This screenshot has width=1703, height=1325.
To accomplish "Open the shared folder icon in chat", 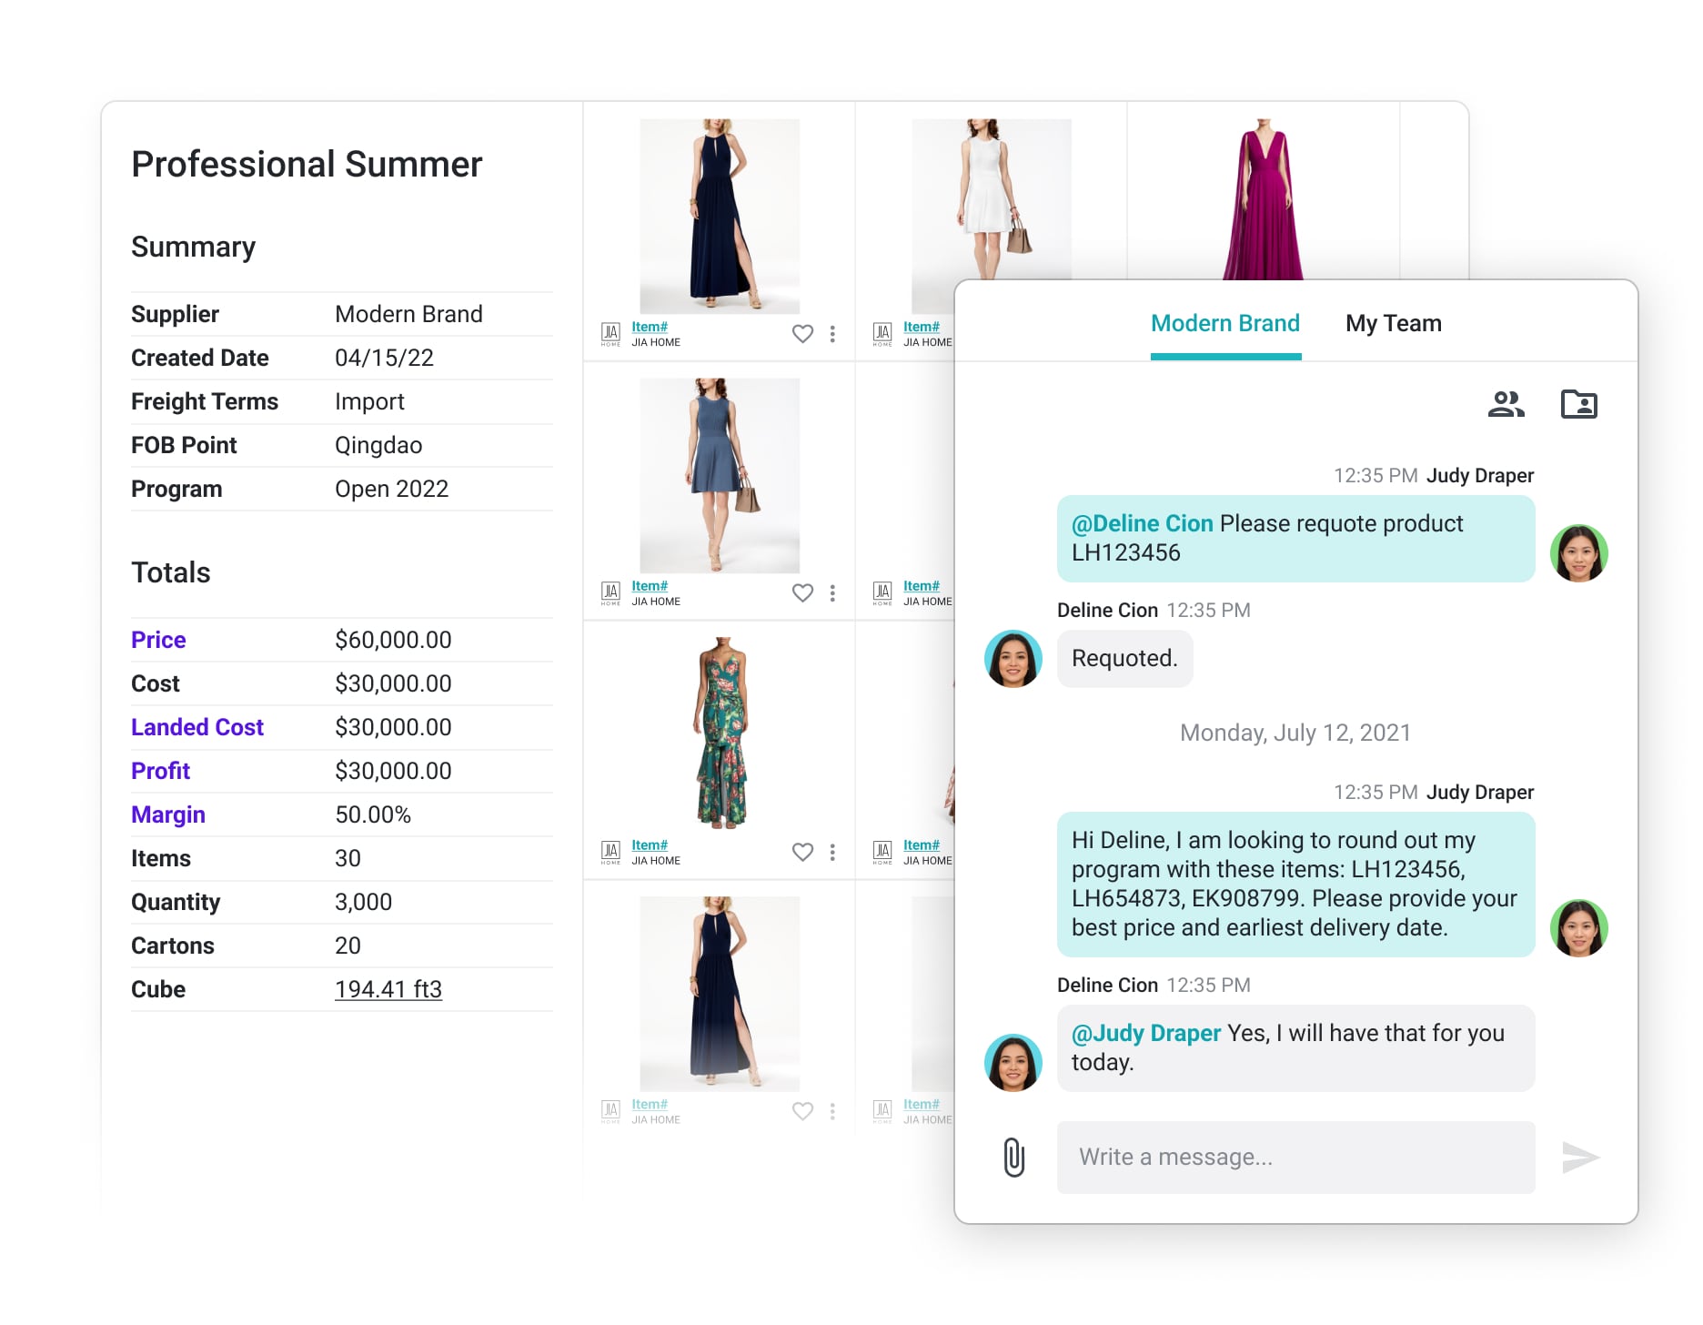I will (1578, 404).
